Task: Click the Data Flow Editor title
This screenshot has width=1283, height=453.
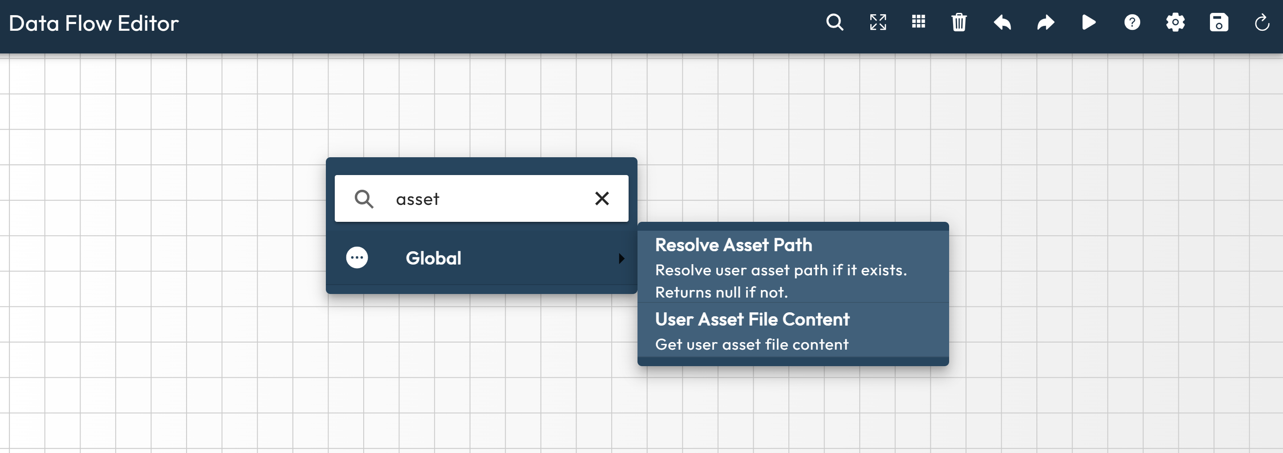Action: click(93, 24)
